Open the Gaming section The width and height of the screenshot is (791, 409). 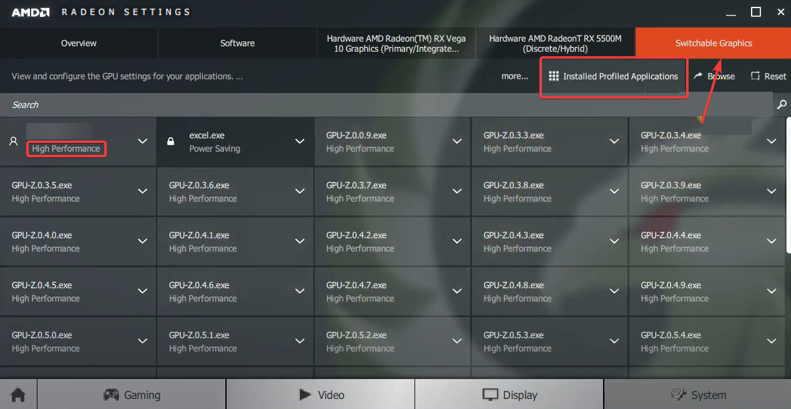132,395
